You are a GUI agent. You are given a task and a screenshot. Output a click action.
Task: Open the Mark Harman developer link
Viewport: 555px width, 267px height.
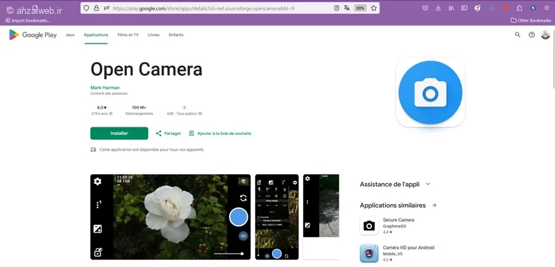click(105, 87)
